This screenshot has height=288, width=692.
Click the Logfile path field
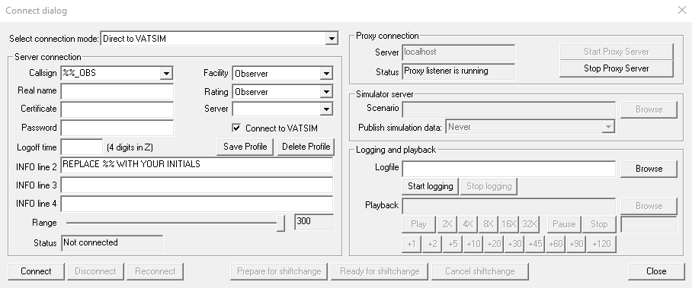[x=509, y=169]
